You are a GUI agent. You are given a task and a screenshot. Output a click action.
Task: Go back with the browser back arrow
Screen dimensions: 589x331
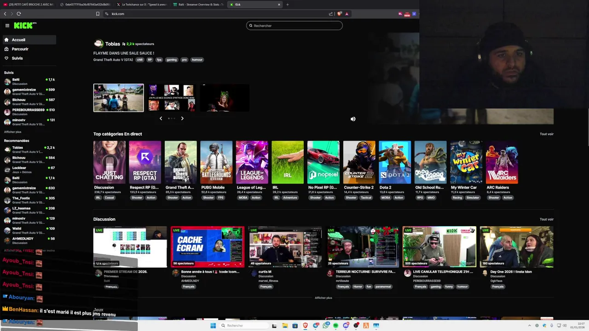click(5, 14)
